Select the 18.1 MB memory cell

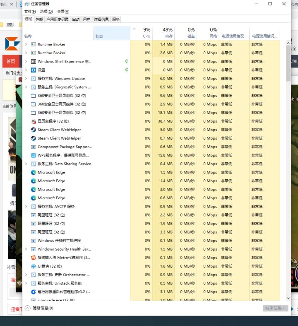163,113
